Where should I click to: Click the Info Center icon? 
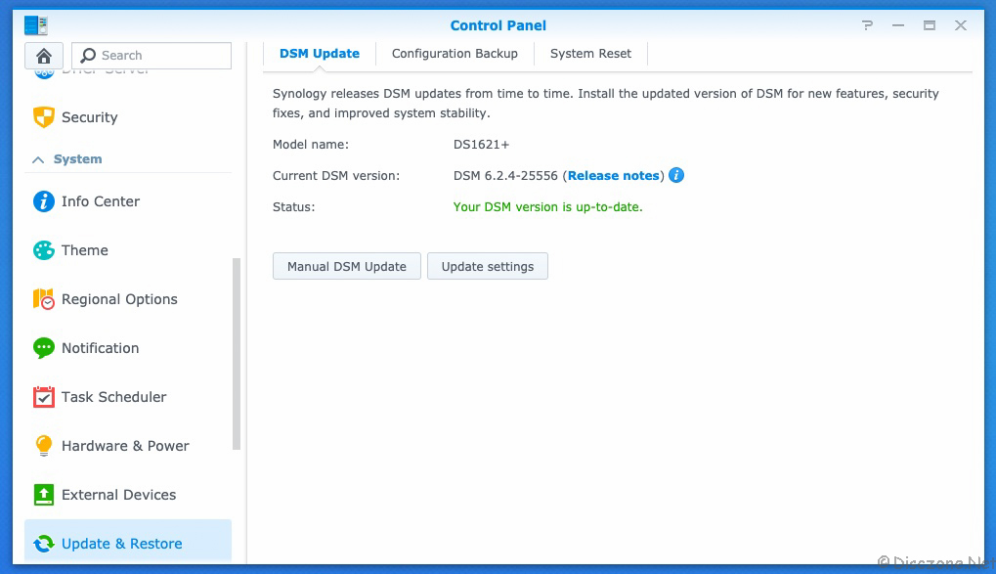pyautogui.click(x=44, y=201)
